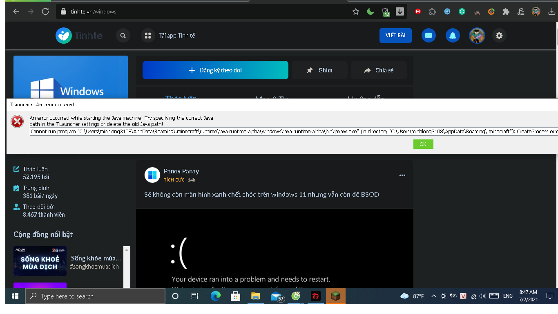Image resolution: width=558 pixels, height=314 pixels.
Task: Open the post options three-dot menu
Action: point(402,175)
